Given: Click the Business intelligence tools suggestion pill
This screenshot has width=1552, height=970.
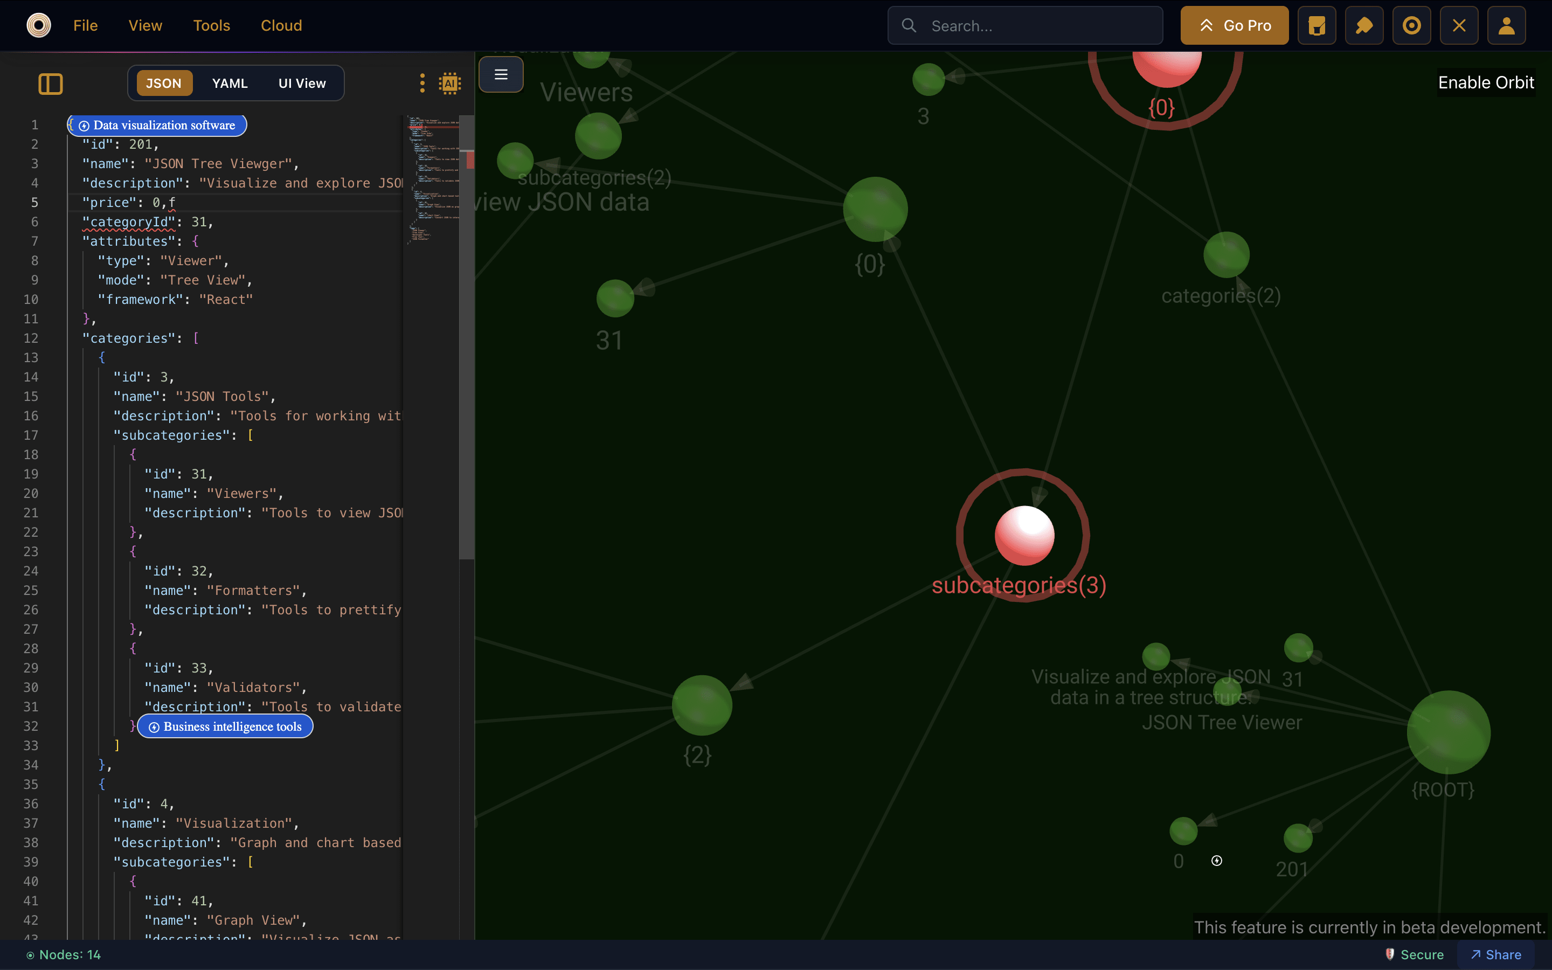Looking at the screenshot, I should pos(225,726).
